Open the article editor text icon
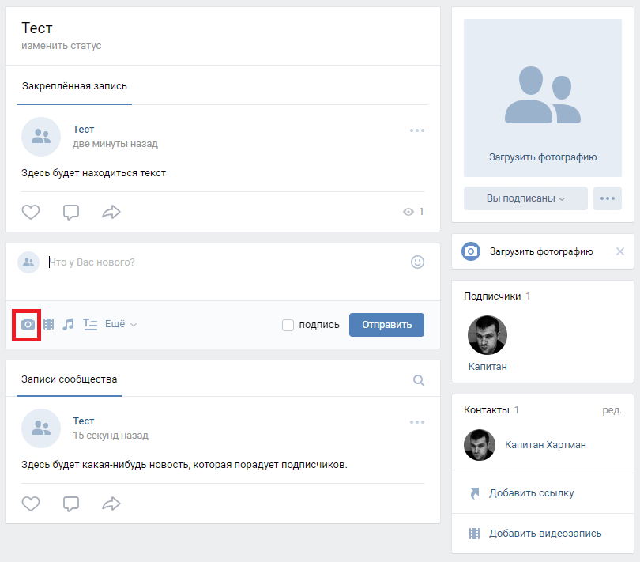 click(x=90, y=324)
